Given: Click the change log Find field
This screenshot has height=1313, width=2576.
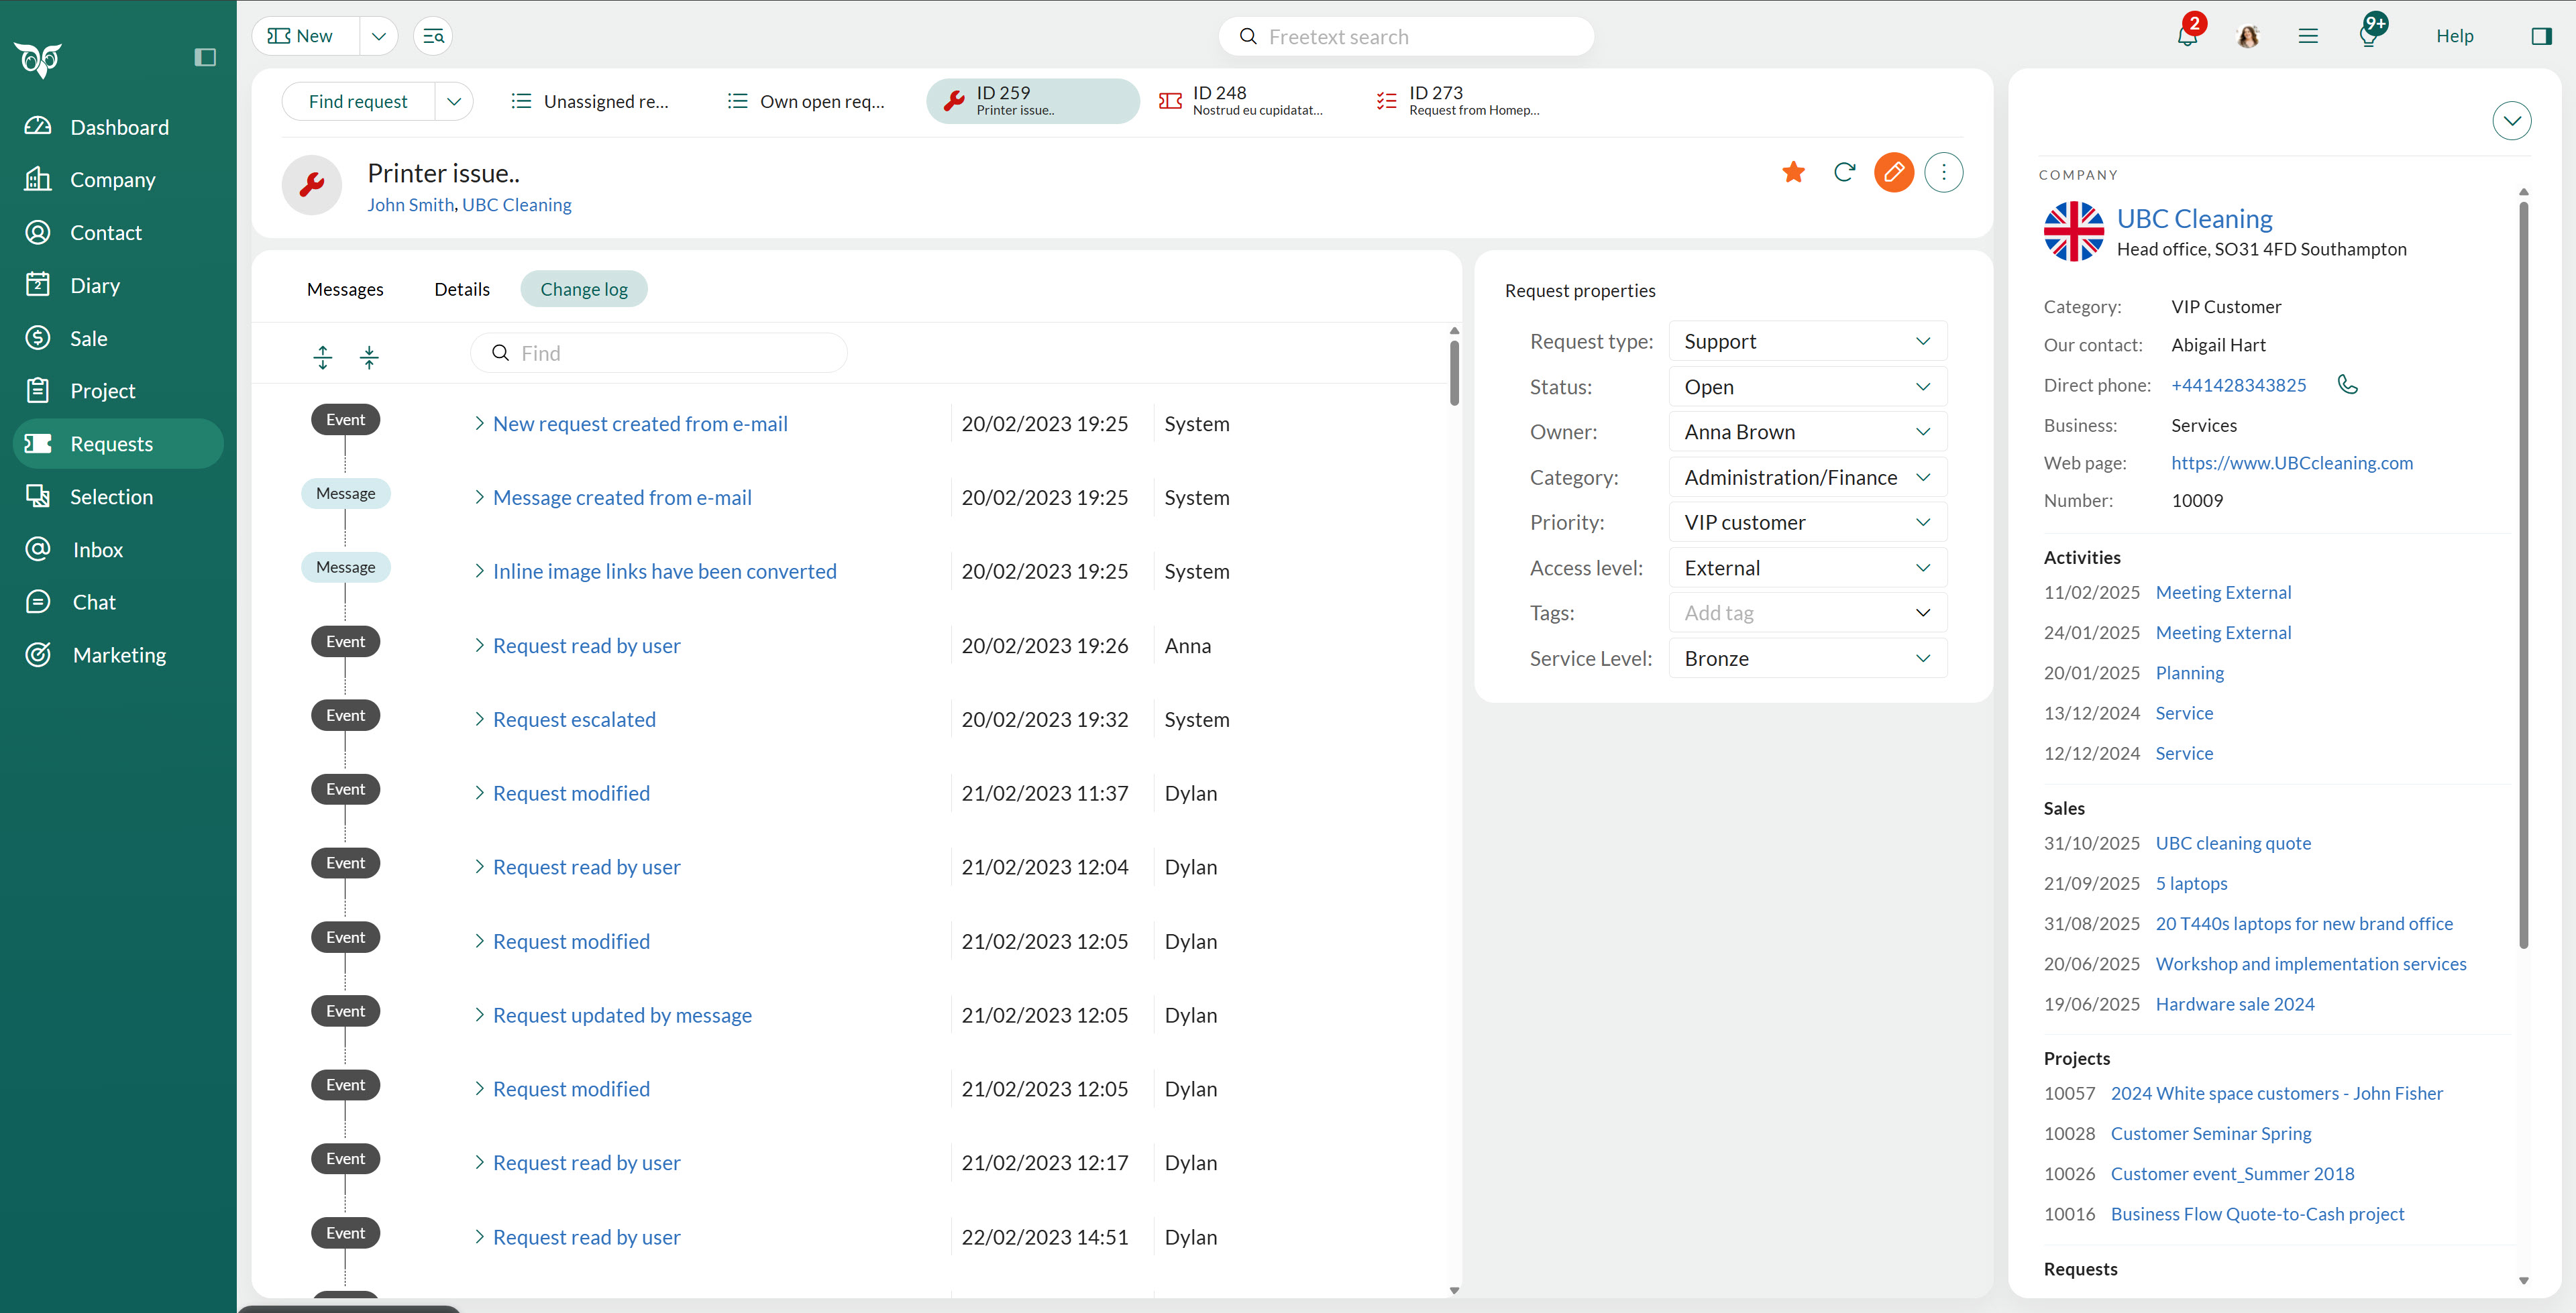Looking at the screenshot, I should (x=659, y=353).
